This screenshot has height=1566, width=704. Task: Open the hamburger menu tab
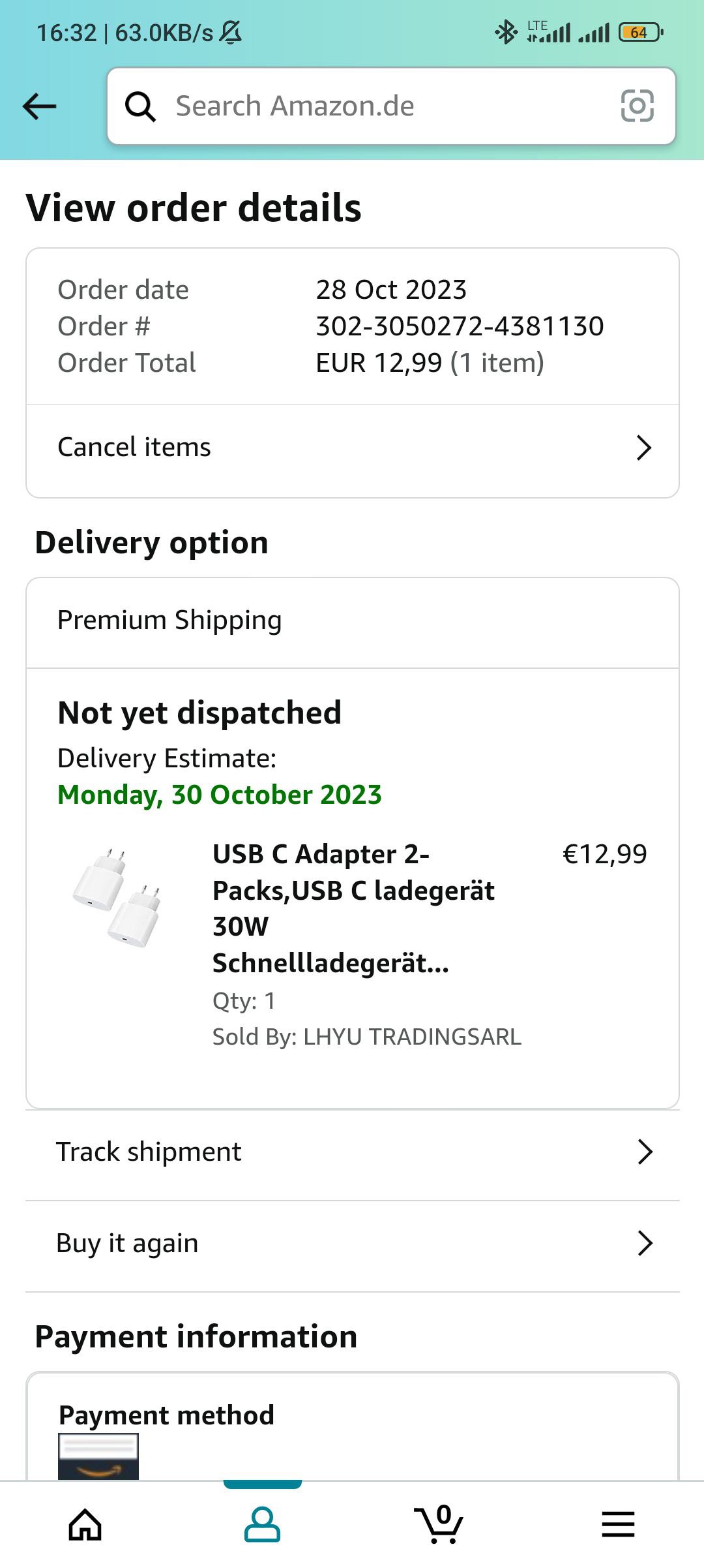pos(617,1524)
